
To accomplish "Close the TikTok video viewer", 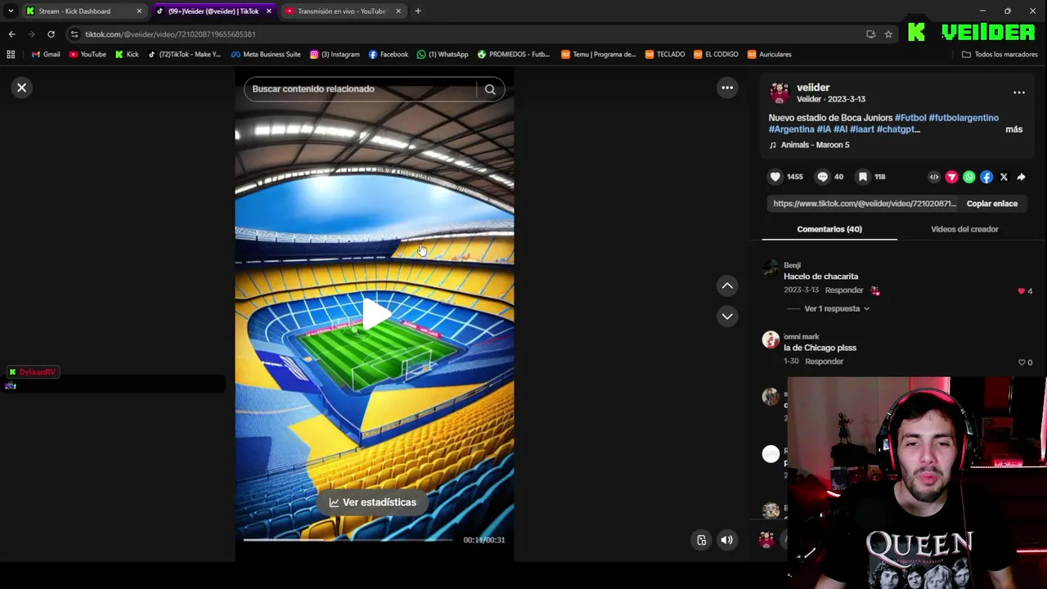I will tap(22, 88).
